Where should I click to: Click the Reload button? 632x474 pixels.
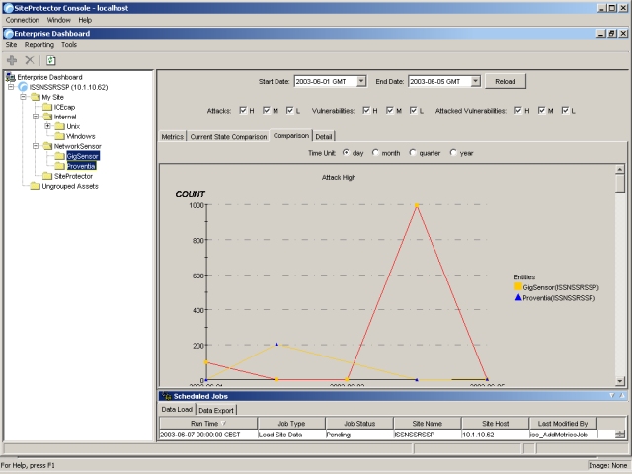(x=506, y=81)
